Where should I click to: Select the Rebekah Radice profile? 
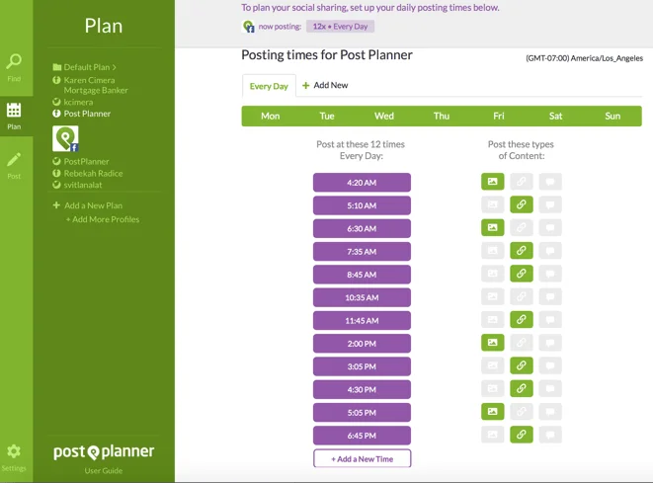[88, 173]
